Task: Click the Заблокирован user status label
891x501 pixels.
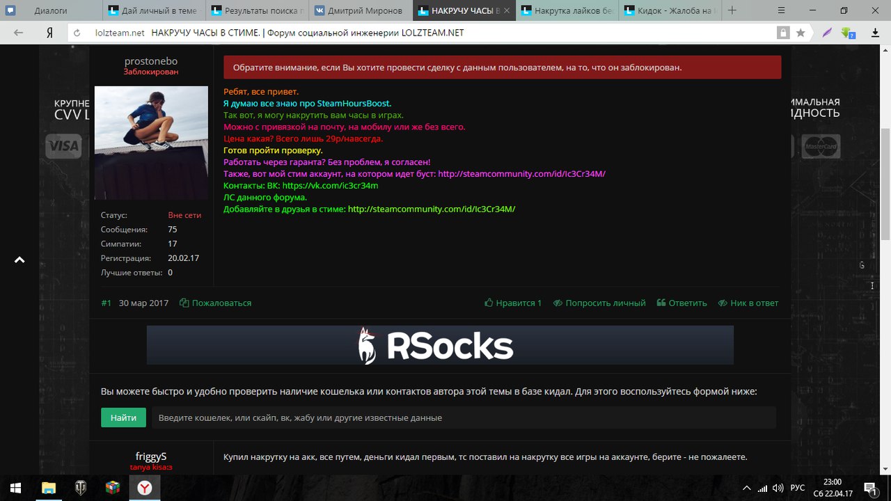Action: [x=151, y=72]
